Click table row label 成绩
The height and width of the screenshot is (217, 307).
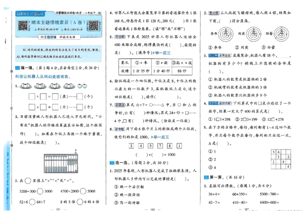(125, 71)
